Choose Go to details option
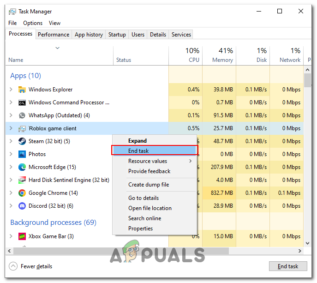Viewport: 317px width, 283px height. tap(155, 198)
